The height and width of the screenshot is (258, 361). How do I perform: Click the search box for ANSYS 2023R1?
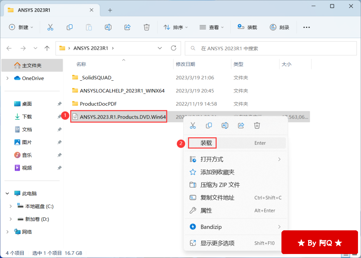[x=271, y=48]
